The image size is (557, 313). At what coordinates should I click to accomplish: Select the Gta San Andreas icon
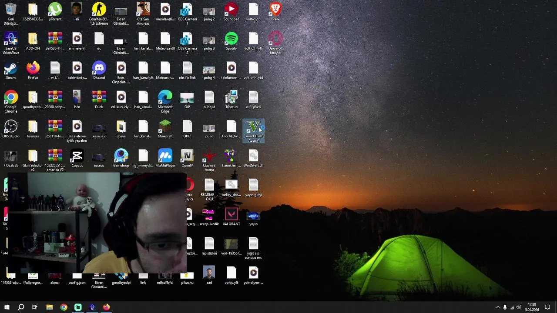143,13
